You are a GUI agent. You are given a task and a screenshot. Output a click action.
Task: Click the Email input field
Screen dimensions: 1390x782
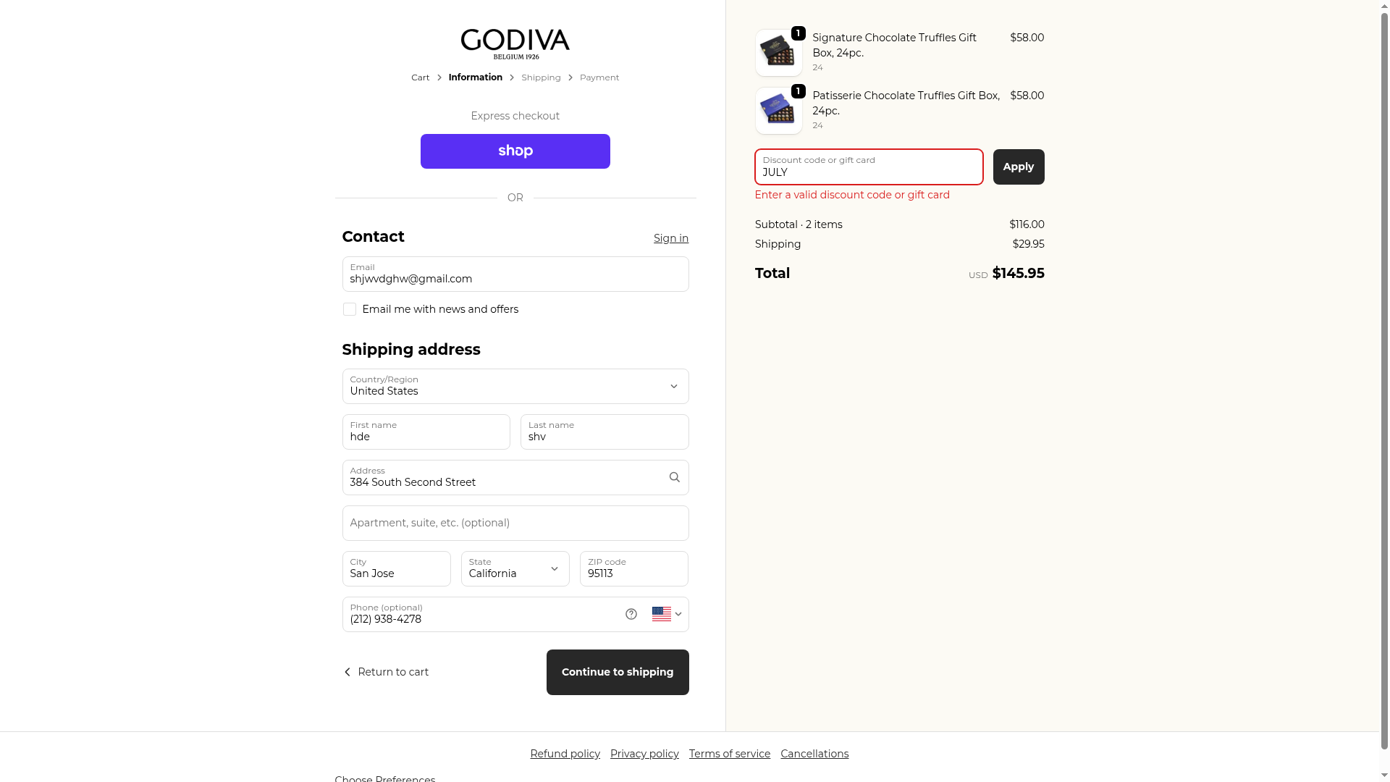(515, 274)
